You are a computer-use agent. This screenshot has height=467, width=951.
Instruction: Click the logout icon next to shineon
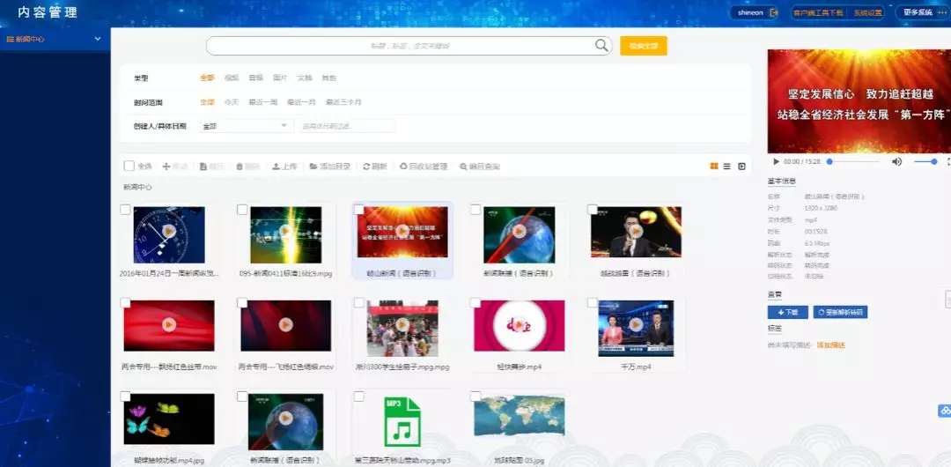773,12
